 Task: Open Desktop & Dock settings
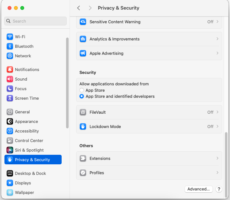click(30, 173)
